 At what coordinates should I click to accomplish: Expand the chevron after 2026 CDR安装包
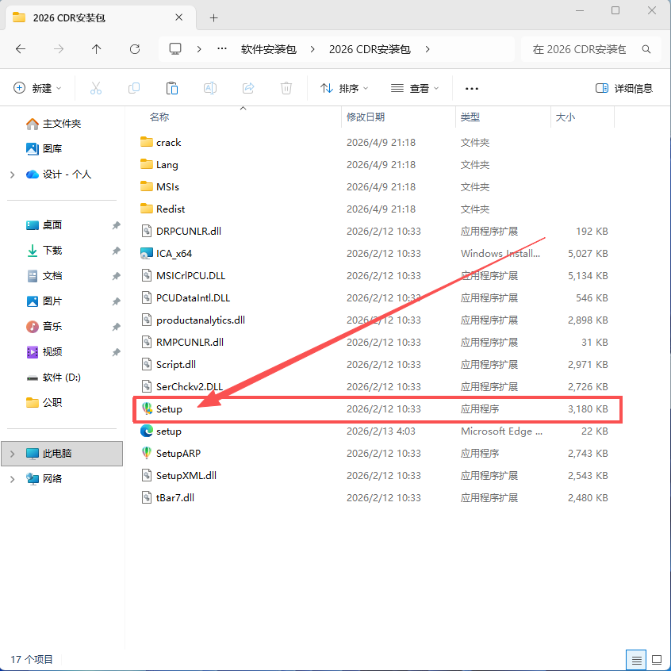[428, 49]
